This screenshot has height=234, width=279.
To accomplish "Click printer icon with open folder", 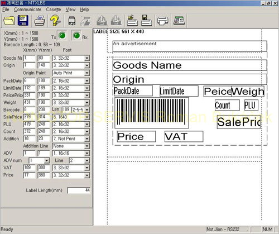I will (x=132, y=21).
